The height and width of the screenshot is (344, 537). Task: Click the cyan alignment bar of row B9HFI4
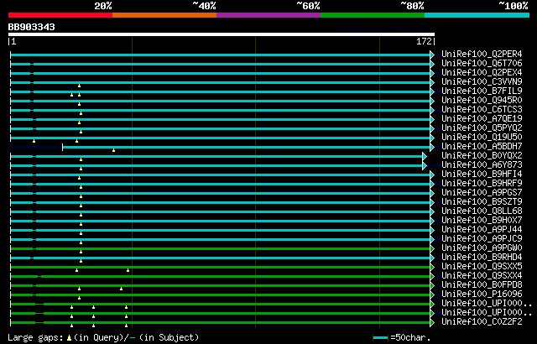coord(221,175)
